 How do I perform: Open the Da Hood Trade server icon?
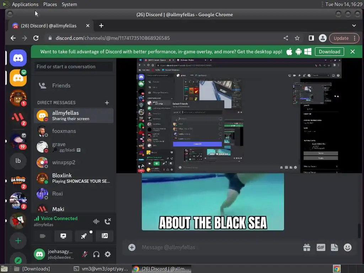[x=18, y=181]
